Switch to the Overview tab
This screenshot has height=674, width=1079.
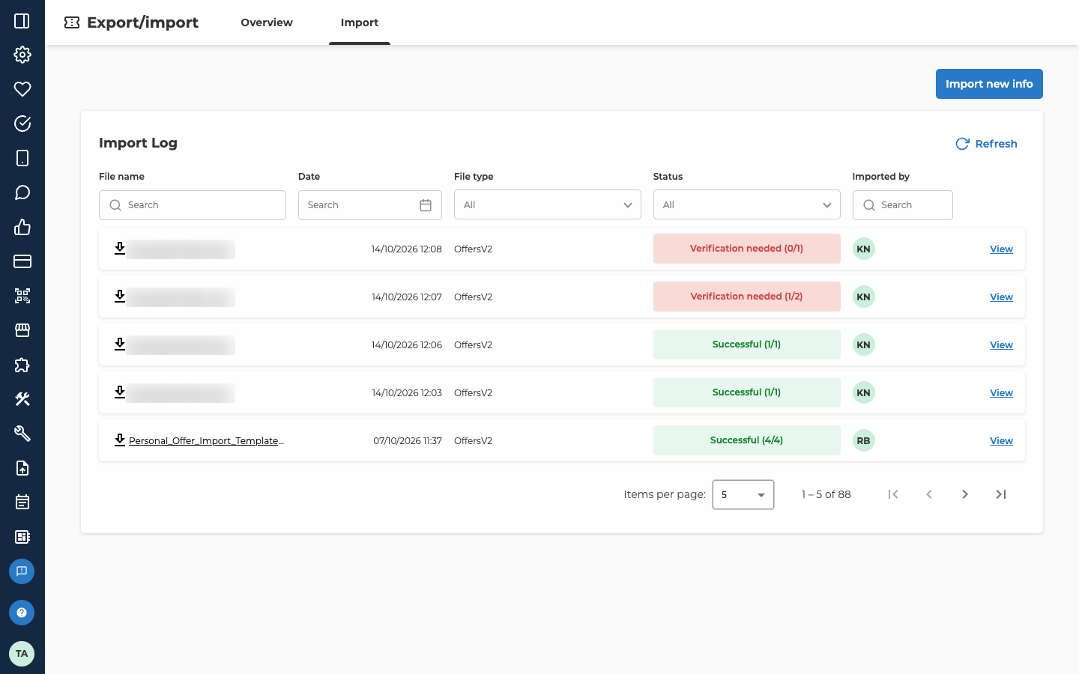(x=267, y=22)
